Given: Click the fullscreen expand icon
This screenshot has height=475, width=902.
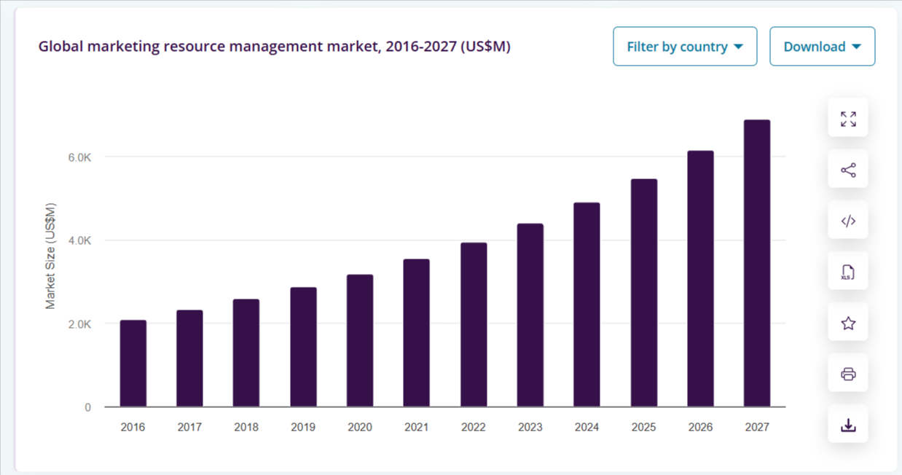Looking at the screenshot, I should (848, 119).
